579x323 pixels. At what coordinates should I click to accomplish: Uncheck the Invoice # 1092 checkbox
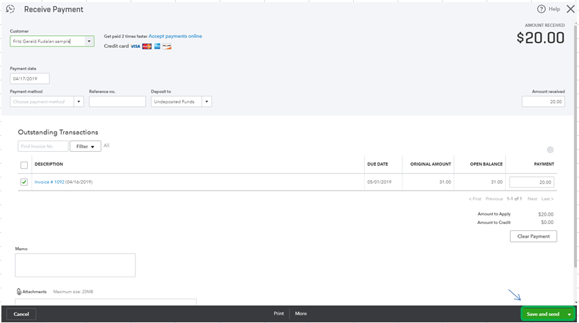[x=24, y=182]
